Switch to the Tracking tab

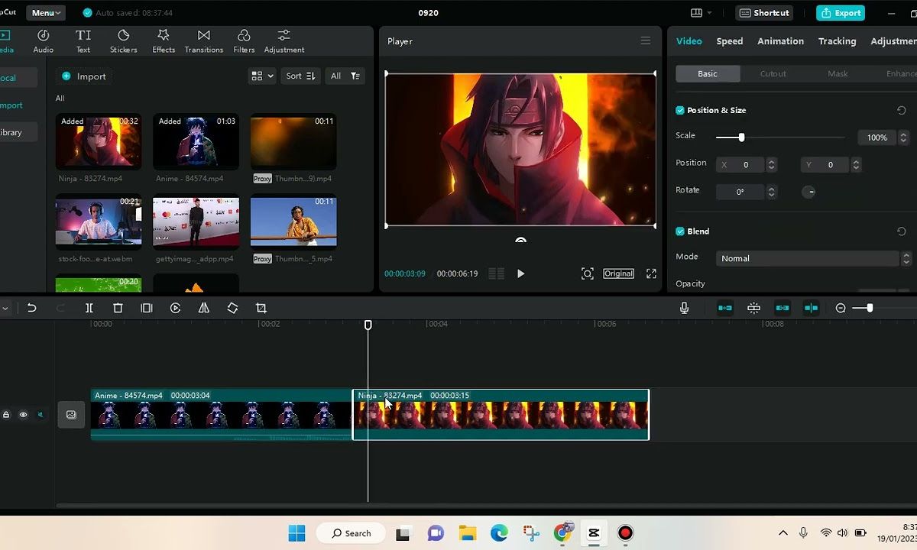[x=837, y=41]
